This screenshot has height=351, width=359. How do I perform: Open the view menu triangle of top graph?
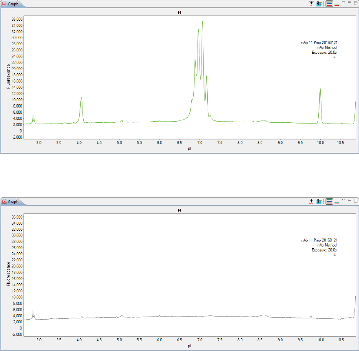pos(343,2)
